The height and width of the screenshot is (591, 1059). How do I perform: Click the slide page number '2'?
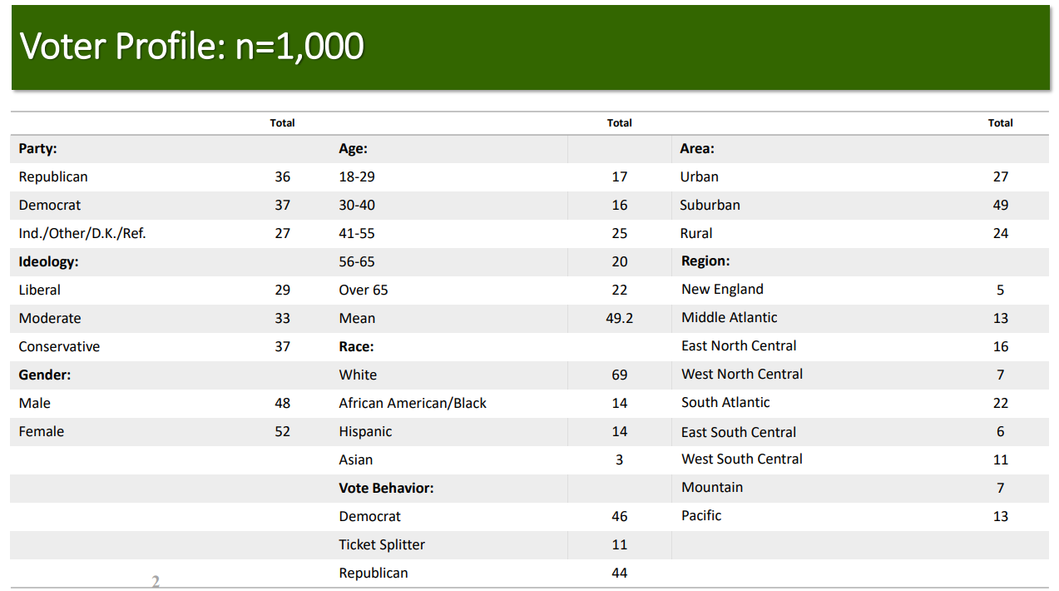coord(156,582)
